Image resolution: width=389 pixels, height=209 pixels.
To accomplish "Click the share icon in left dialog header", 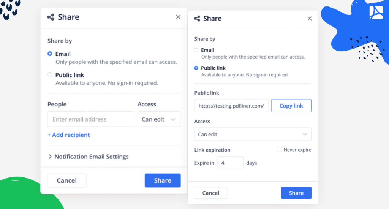I will pos(51,17).
